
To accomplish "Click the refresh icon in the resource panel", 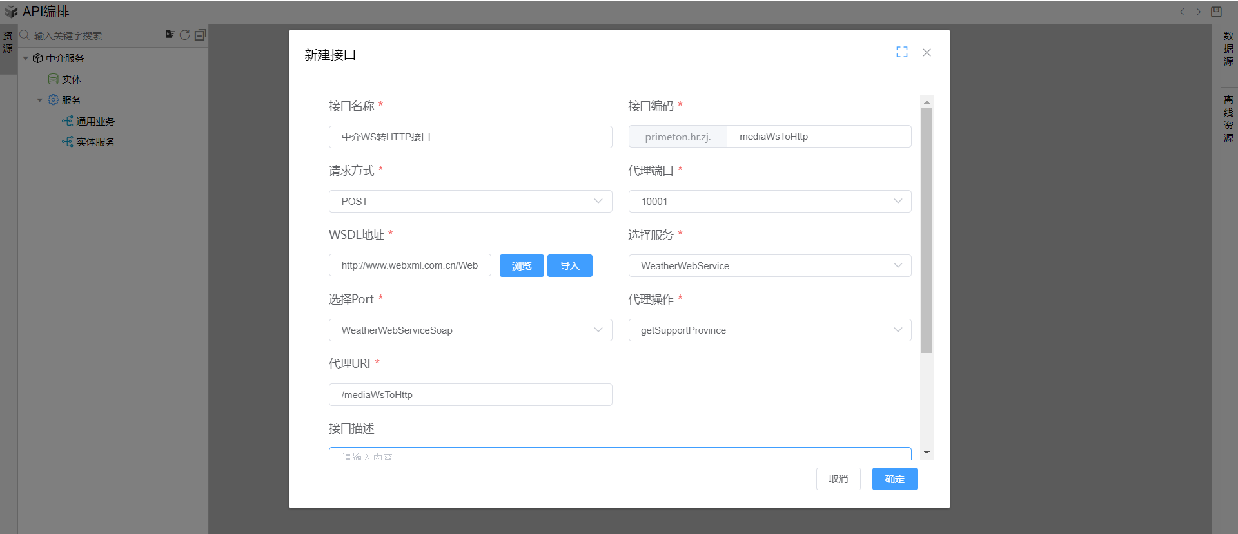I will [x=185, y=35].
